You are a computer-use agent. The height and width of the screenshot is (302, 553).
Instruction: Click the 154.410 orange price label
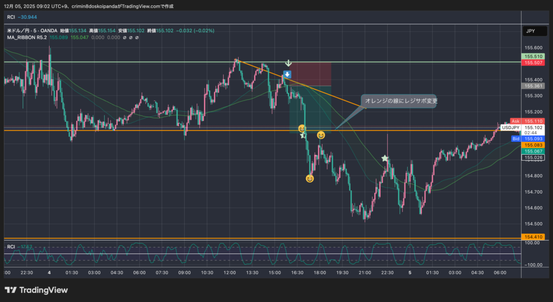coord(532,237)
